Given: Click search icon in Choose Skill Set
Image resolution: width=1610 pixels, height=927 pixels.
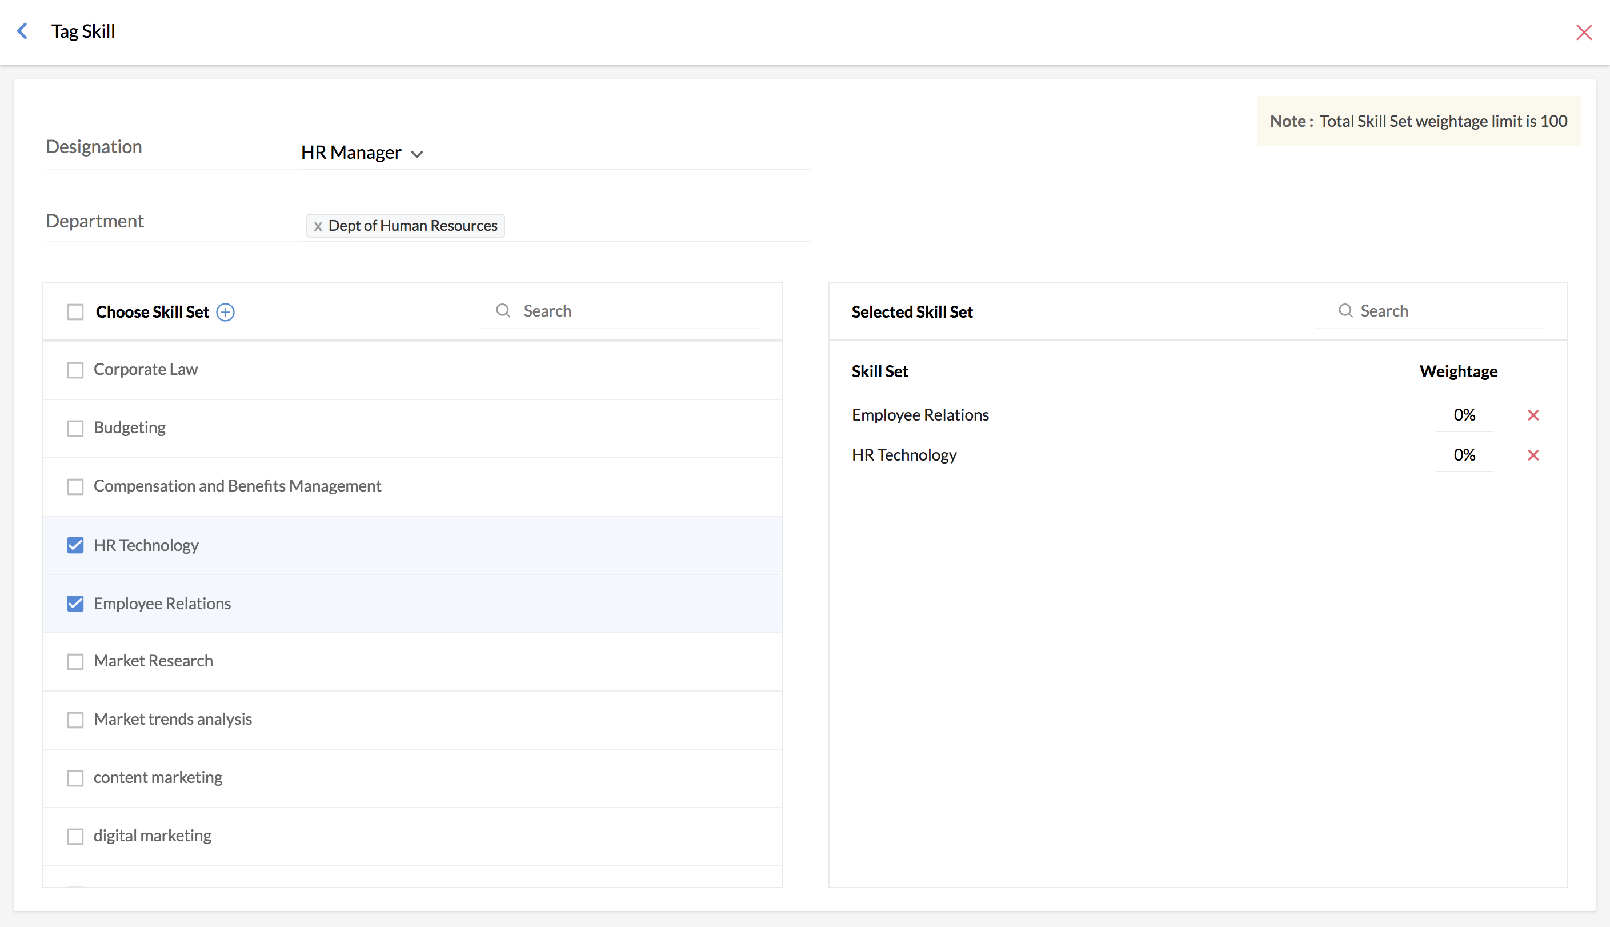Looking at the screenshot, I should (x=503, y=311).
